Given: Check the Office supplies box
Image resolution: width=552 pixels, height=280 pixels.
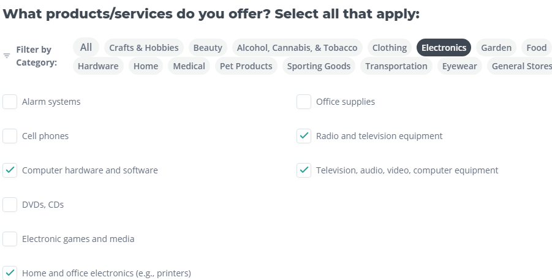Looking at the screenshot, I should point(304,102).
